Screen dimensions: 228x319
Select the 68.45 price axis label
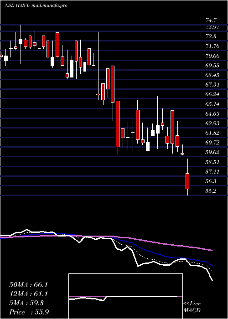(x=212, y=75)
